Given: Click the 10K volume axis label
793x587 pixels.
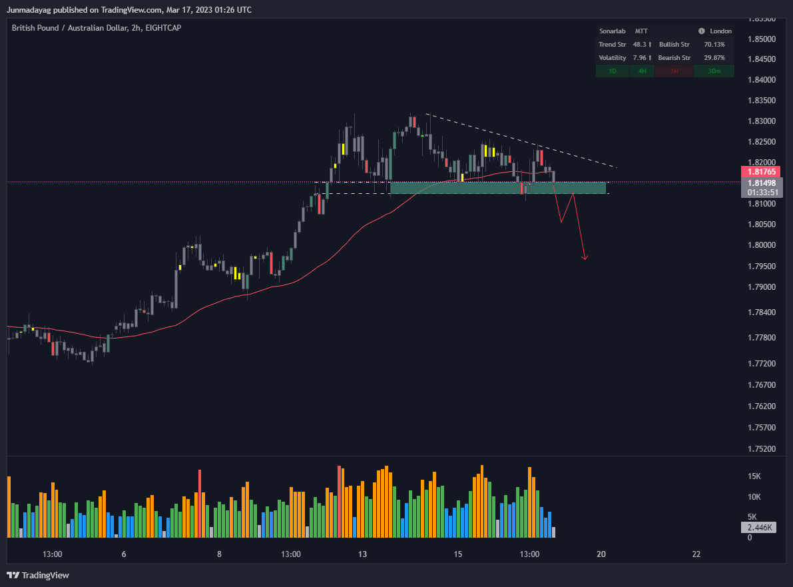Looking at the screenshot, I should [x=754, y=497].
